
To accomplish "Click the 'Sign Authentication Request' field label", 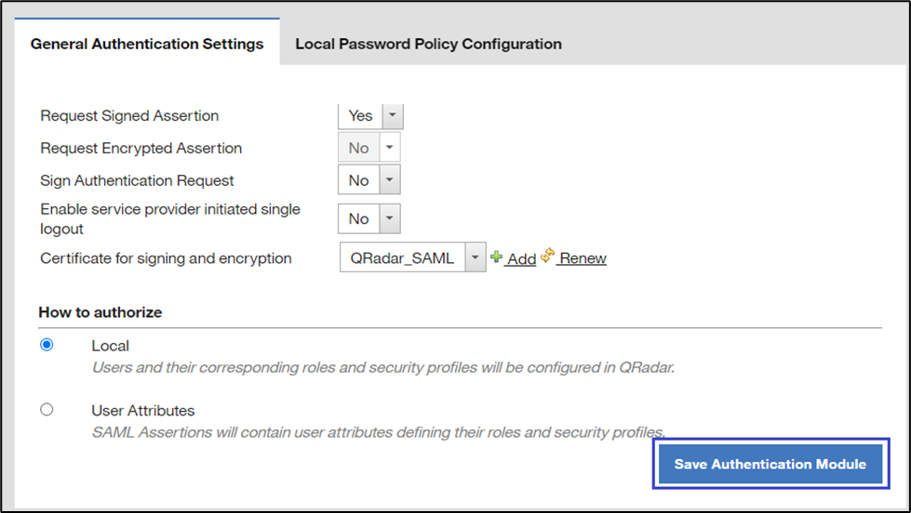I will (x=137, y=180).
